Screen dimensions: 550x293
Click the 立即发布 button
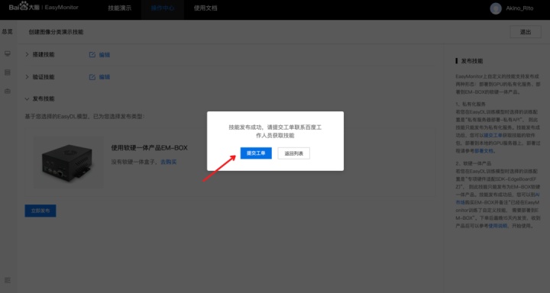40,211
